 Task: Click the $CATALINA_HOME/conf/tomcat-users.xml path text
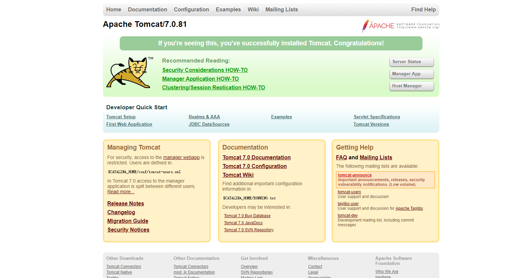point(144,172)
